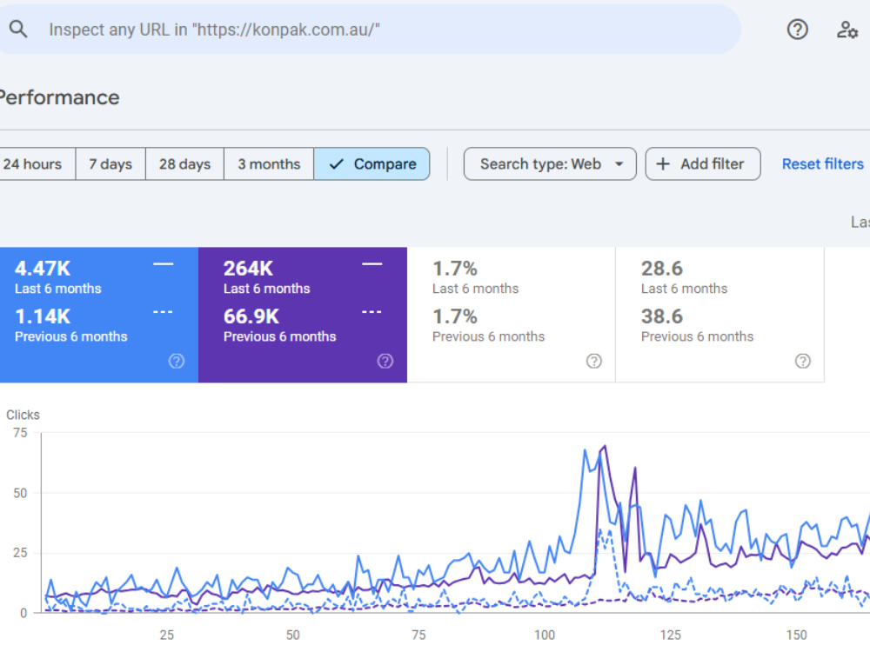Toggle the 4.47K total clicks card

coord(99,315)
